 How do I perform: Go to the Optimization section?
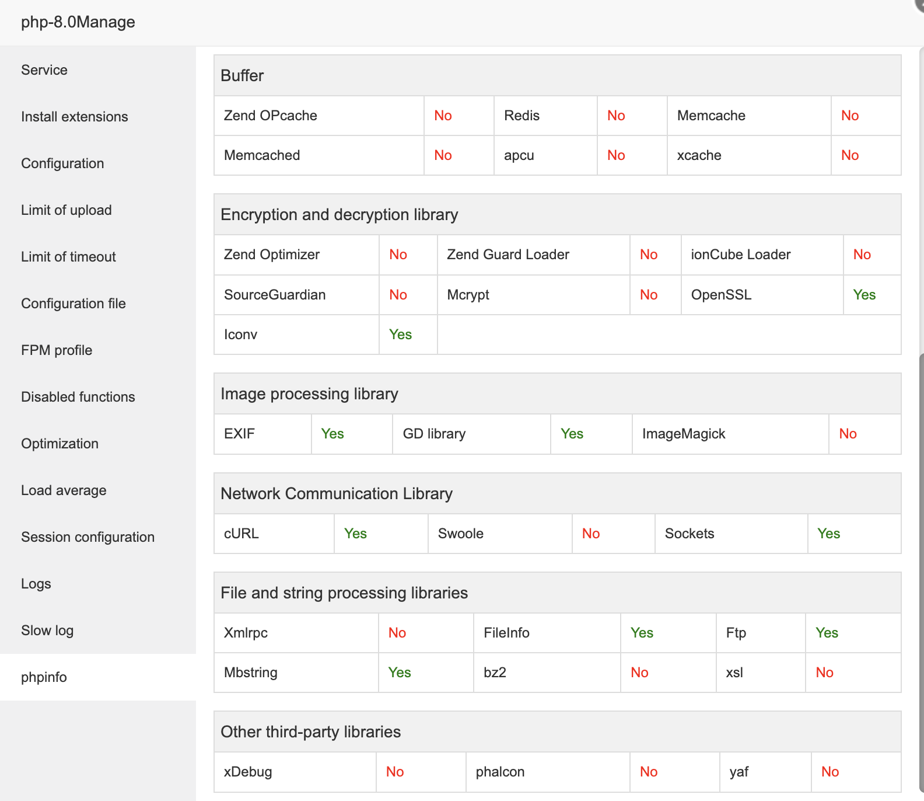(x=60, y=444)
